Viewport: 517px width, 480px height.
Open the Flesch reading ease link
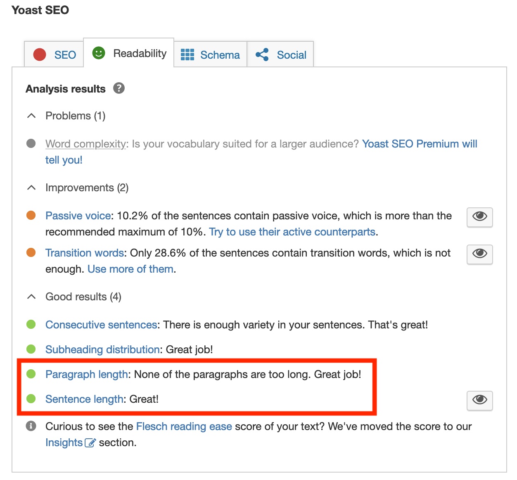[x=184, y=426]
